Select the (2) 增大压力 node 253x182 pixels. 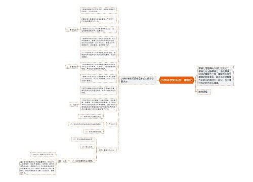pyautogui.click(x=88, y=147)
